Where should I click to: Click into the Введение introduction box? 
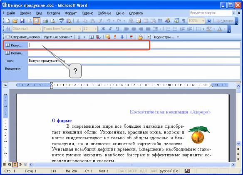[134, 72]
